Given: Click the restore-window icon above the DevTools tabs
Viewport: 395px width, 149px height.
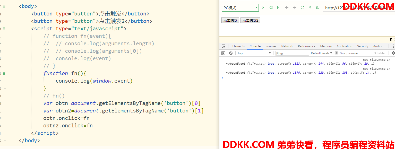Looking at the screenshot, I should (391, 40).
